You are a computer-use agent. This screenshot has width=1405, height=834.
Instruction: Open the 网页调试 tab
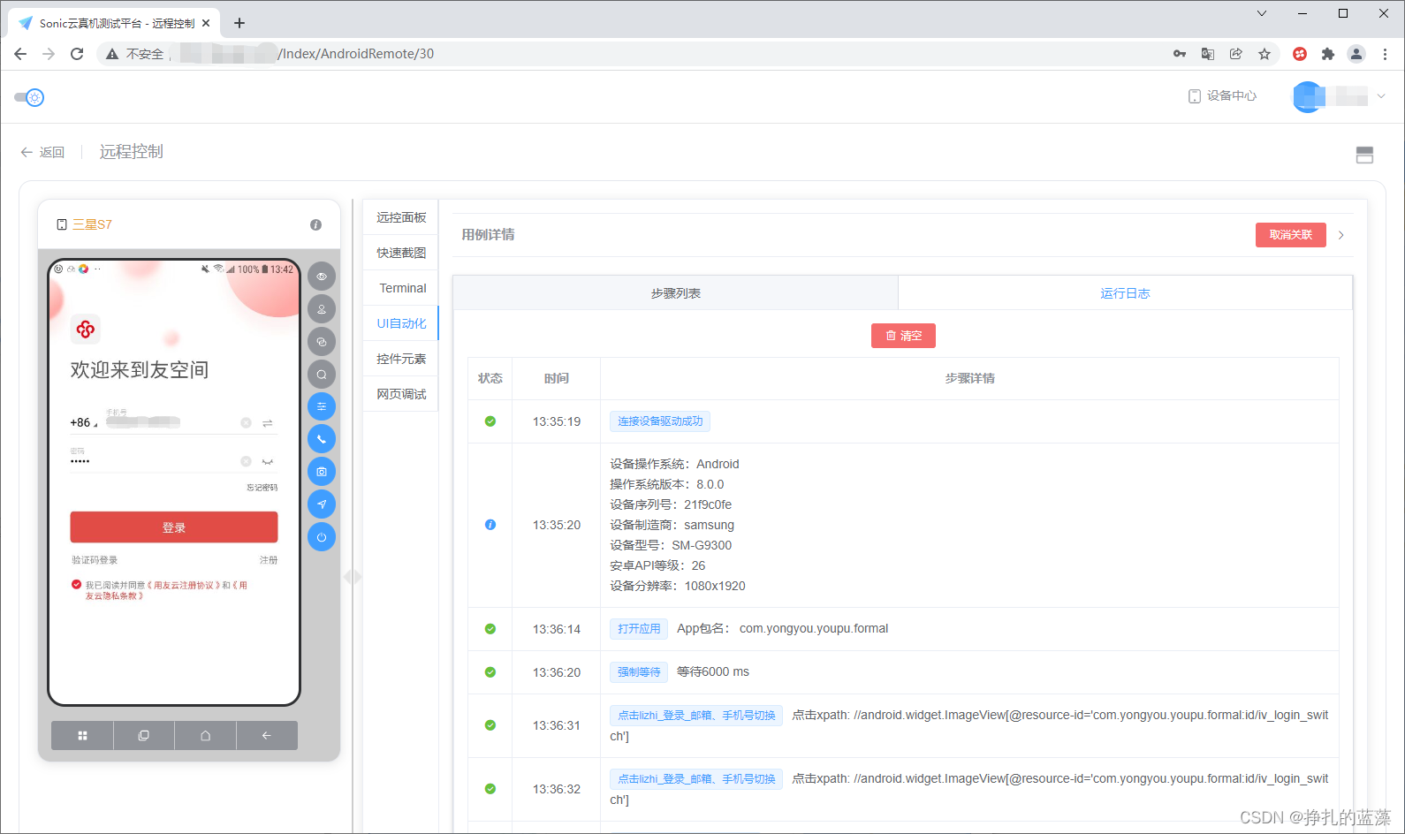point(401,394)
